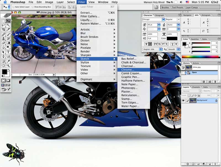Select the Magic Wand tool
The height and width of the screenshot is (167, 221).
pos(8,25)
